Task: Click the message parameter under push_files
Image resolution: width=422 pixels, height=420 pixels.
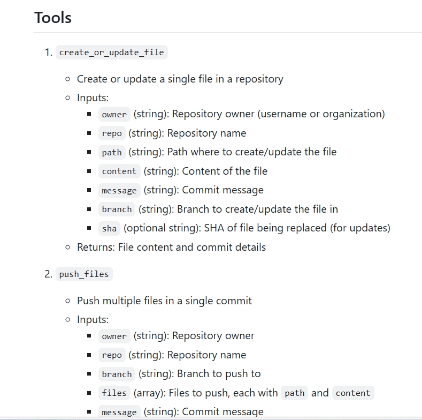Action: (x=119, y=411)
